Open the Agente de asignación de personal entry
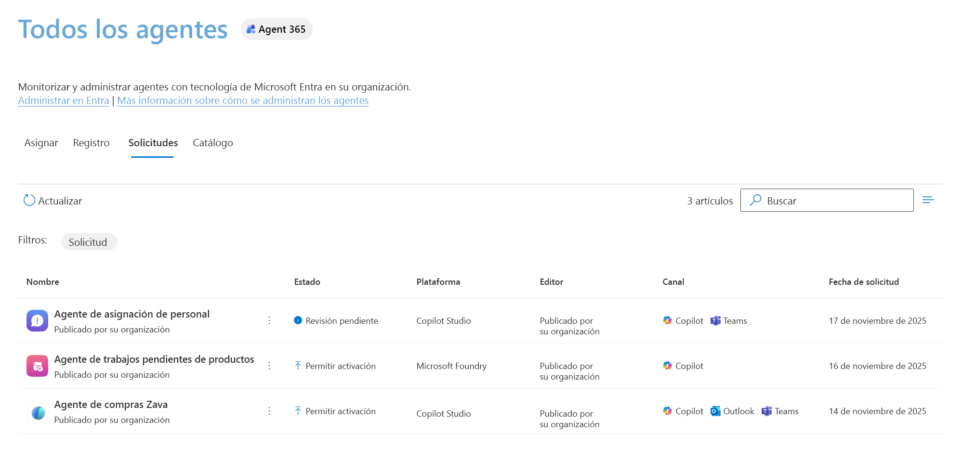 pyautogui.click(x=132, y=314)
